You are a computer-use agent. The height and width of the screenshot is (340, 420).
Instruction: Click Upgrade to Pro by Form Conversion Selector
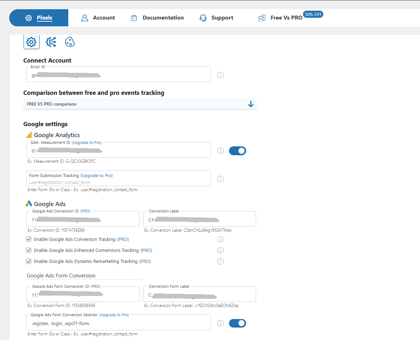(114, 315)
